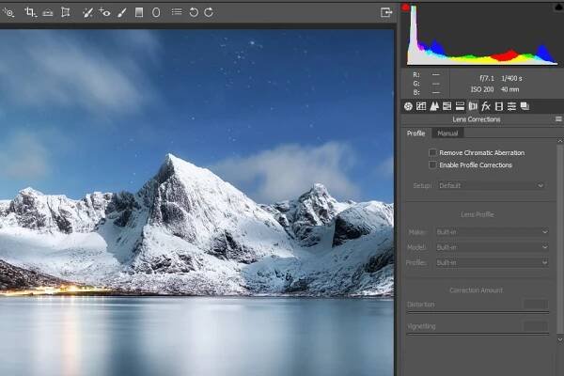Open the Tone Curve panel icon
564x376 pixels.
pyautogui.click(x=421, y=106)
